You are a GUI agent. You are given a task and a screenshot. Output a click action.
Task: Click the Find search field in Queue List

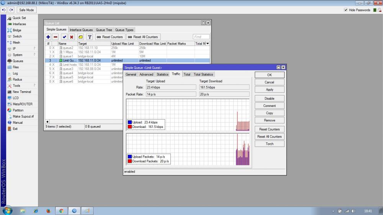(x=201, y=37)
